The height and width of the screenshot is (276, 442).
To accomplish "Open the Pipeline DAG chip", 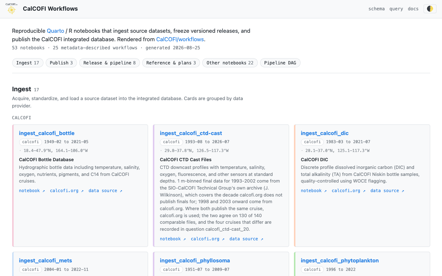I will (280, 63).
